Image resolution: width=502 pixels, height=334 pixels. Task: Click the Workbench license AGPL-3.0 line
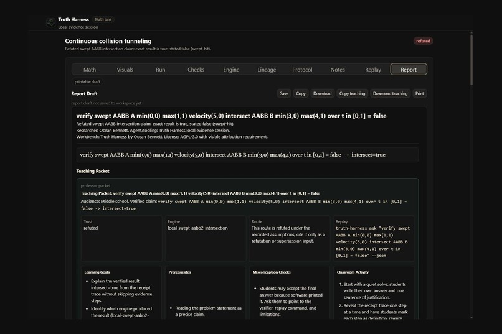(172, 137)
